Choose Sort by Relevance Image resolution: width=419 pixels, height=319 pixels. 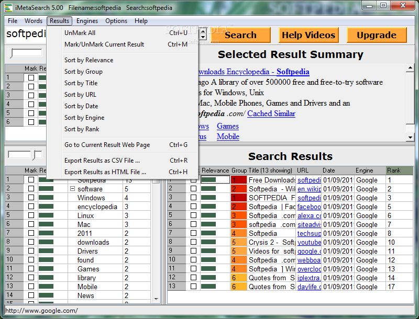(122, 60)
